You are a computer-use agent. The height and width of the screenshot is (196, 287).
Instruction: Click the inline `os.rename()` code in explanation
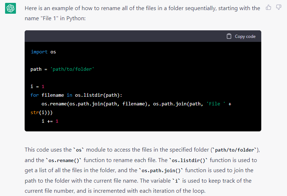[x=63, y=161]
